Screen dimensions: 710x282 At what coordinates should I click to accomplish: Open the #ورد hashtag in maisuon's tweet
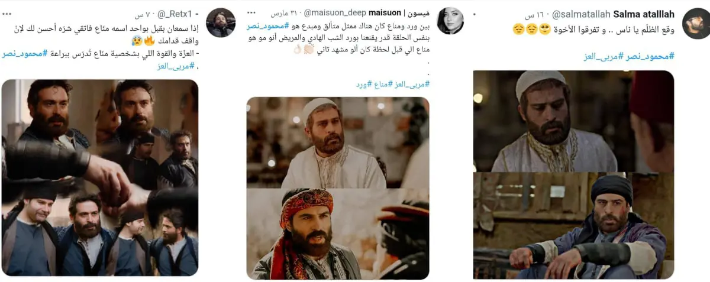coord(363,85)
